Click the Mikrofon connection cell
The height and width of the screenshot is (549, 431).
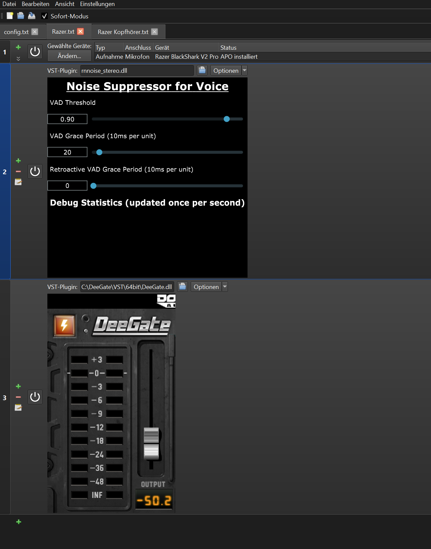click(x=137, y=57)
